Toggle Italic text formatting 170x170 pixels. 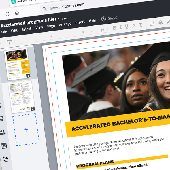(x=121, y=27)
